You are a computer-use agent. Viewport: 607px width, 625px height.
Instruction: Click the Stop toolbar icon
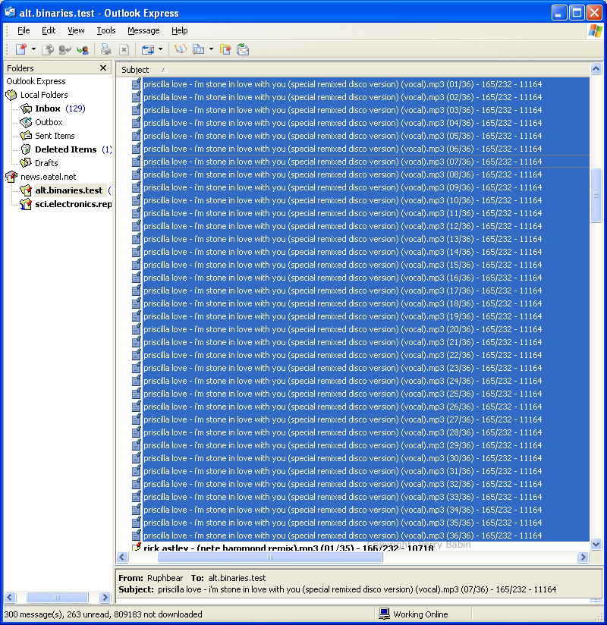(124, 49)
